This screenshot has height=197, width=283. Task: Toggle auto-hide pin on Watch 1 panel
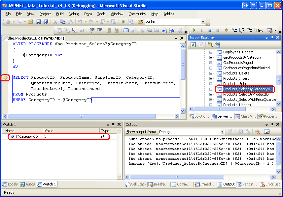pyautogui.click(x=113, y=125)
